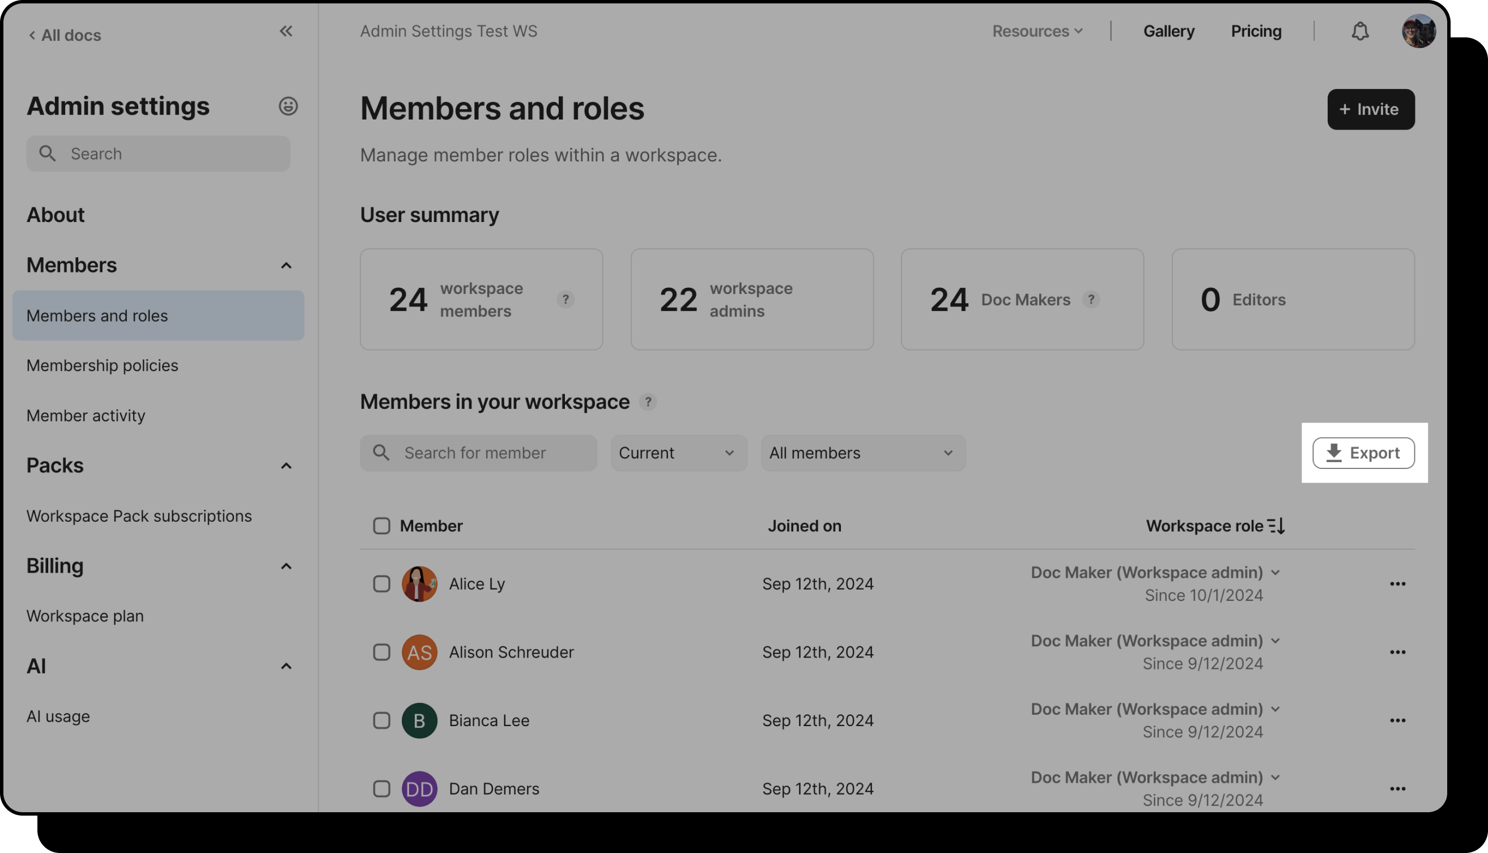
Task: Export the member list
Action: (1363, 454)
